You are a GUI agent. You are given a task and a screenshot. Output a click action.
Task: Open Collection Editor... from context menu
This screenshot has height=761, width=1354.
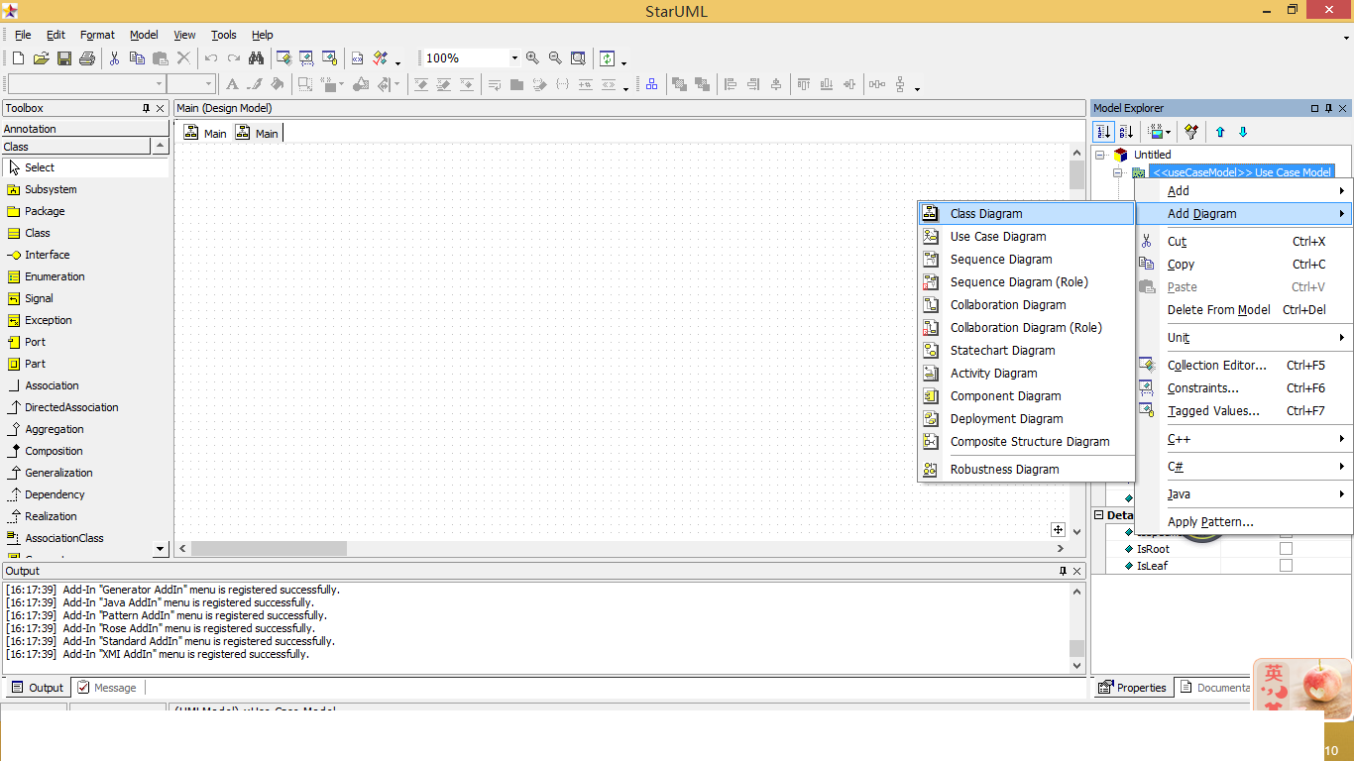click(x=1244, y=366)
